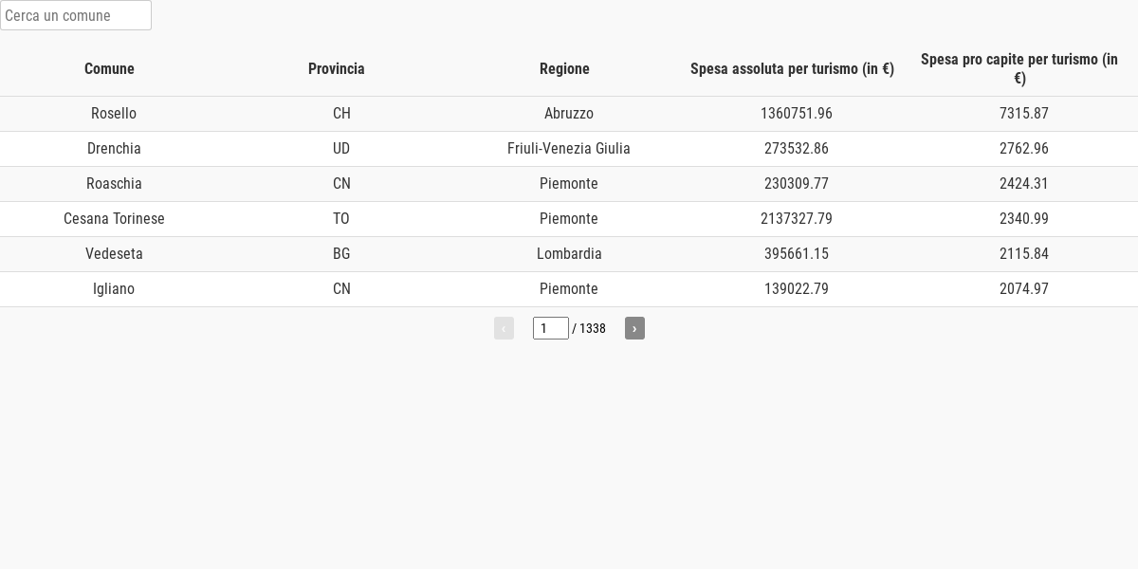The height and width of the screenshot is (569, 1138).
Task: Sort by Regione column header
Action: (564, 68)
